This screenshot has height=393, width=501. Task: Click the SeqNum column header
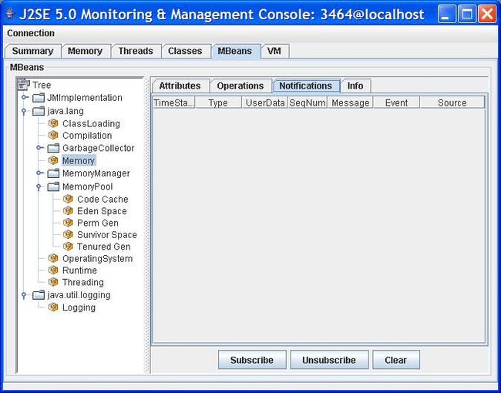[308, 103]
